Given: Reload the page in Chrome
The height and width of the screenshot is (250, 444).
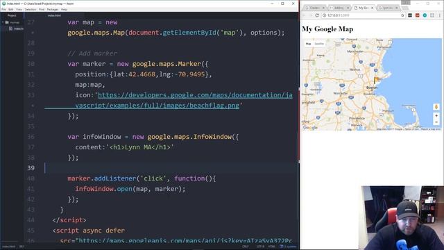Looking at the screenshot, I should click(x=317, y=15).
